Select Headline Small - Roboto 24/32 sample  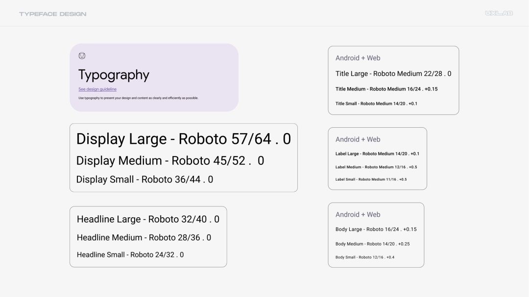pos(130,255)
